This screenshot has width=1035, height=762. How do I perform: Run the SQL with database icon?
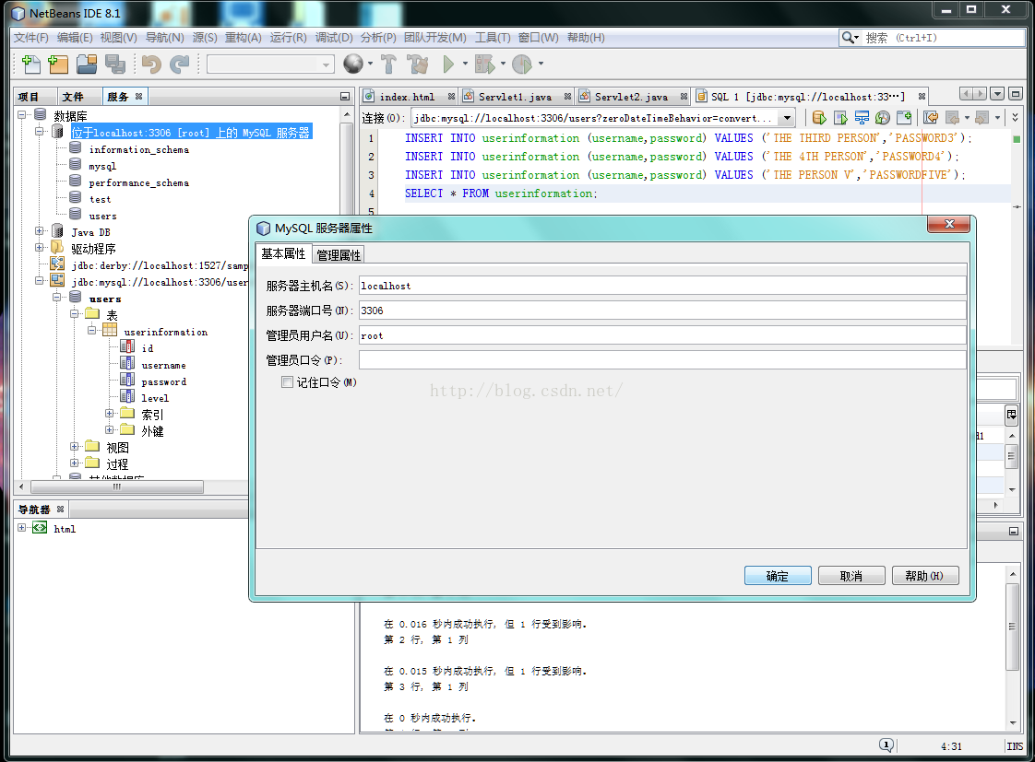point(819,118)
